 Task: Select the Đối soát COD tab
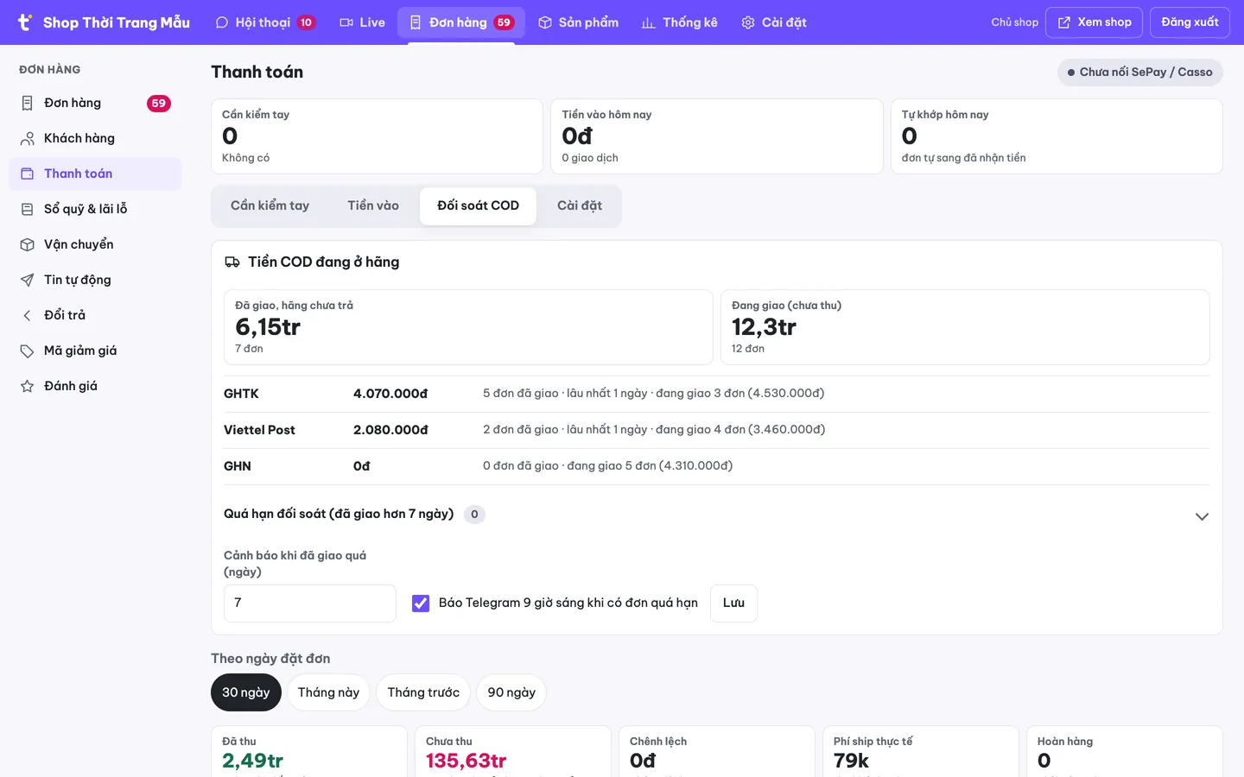pos(478,206)
